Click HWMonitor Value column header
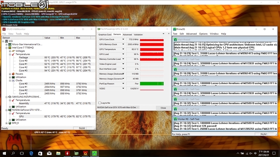Screen dimensions: 280x157 [x=51, y=38]
